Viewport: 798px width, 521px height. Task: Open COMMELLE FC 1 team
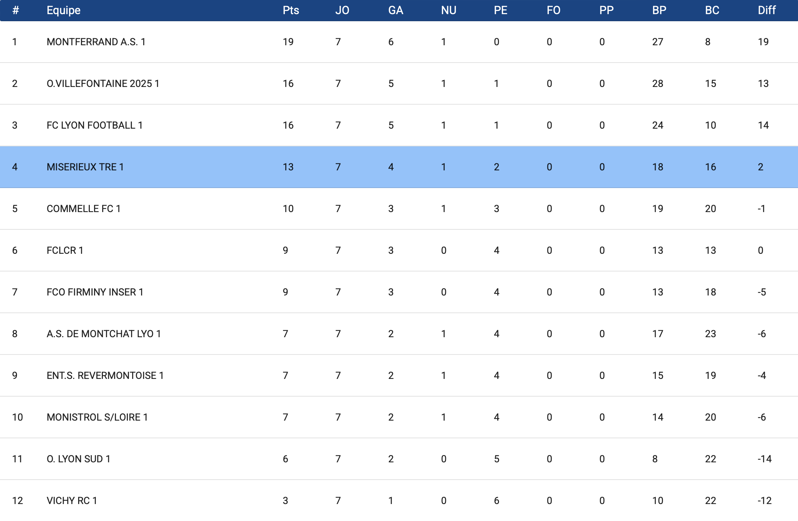click(x=83, y=209)
